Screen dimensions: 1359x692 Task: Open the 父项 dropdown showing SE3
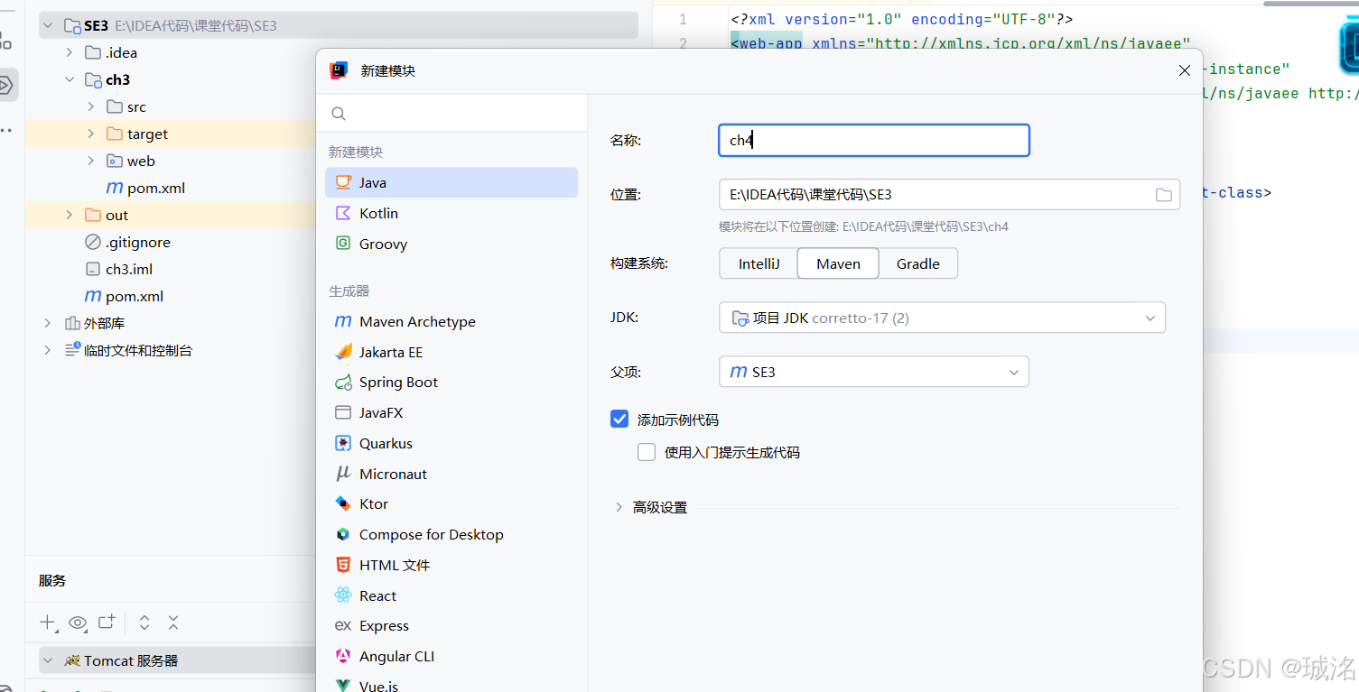coord(874,372)
